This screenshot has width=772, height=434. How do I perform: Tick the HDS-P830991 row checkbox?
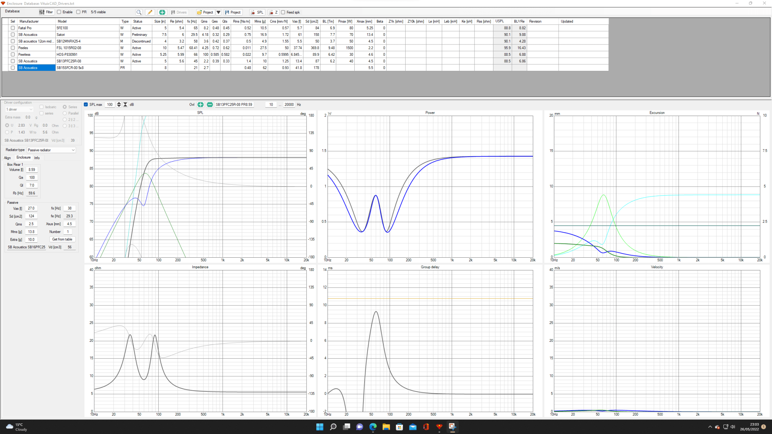point(13,54)
